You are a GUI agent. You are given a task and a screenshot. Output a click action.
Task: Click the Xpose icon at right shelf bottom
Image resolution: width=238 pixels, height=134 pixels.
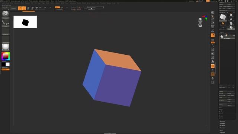[x=213, y=82]
